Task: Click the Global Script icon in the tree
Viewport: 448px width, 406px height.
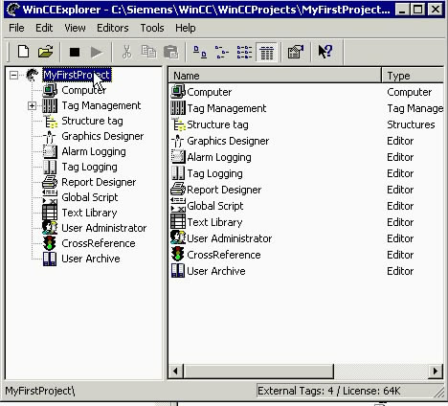Action: [x=50, y=197]
